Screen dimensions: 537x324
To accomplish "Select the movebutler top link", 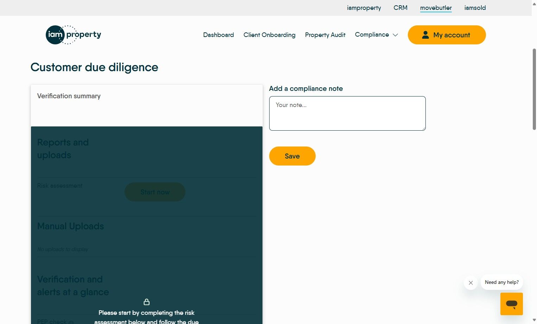I will (x=436, y=8).
